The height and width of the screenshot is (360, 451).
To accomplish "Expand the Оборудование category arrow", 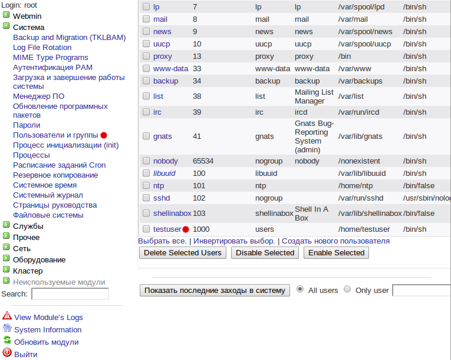I will [6, 258].
